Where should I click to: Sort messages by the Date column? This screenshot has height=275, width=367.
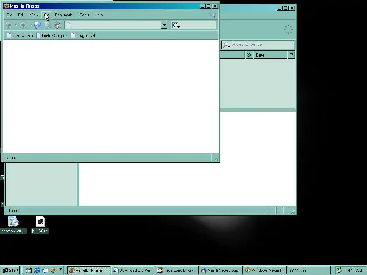(270, 55)
